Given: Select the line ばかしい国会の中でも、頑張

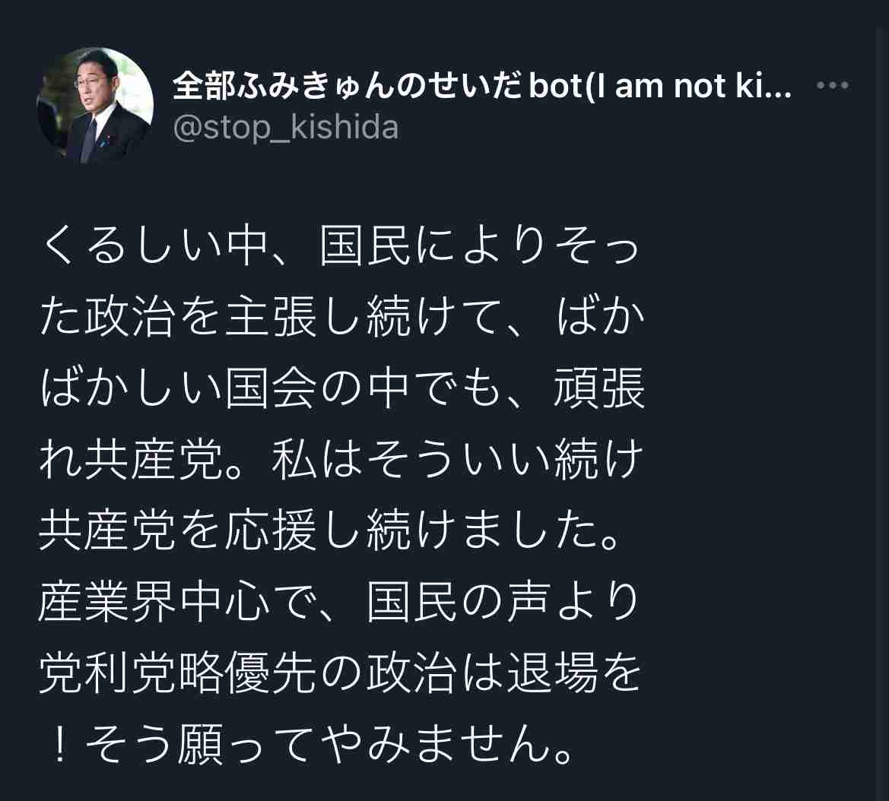Looking at the screenshot, I should (x=342, y=388).
